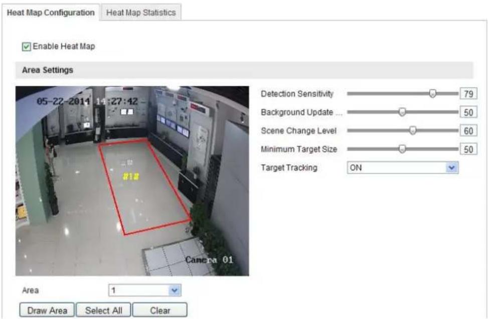Select the Heat Map Configuration tab
The image size is (488, 319).
(51, 13)
